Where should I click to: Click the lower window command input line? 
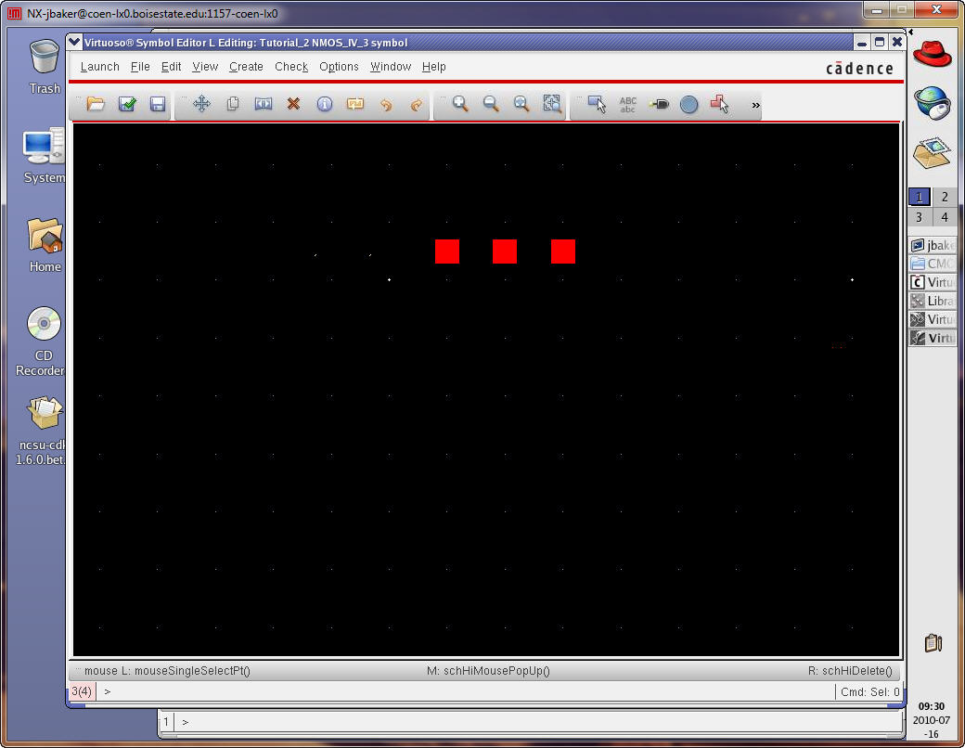pos(538,721)
